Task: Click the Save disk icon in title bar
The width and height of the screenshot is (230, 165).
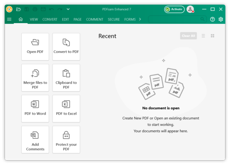Action: pyautogui.click(x=27, y=9)
